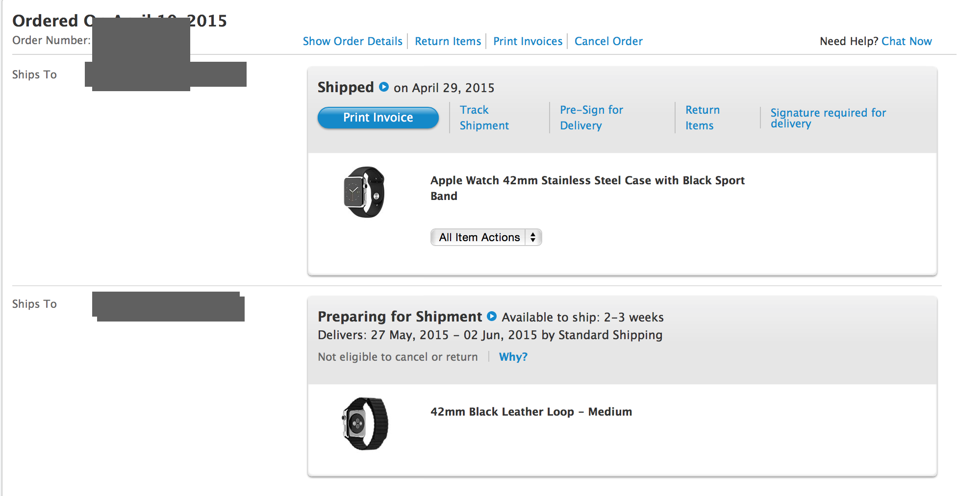Screen dimensions: 957x496
Task: Click the blue arrow icon beside Preparing for Shipment
Action: tap(492, 316)
